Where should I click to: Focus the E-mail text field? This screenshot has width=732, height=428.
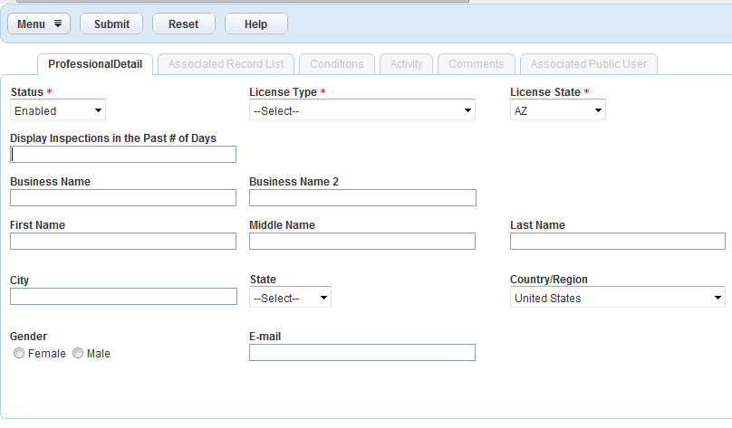[x=362, y=353]
